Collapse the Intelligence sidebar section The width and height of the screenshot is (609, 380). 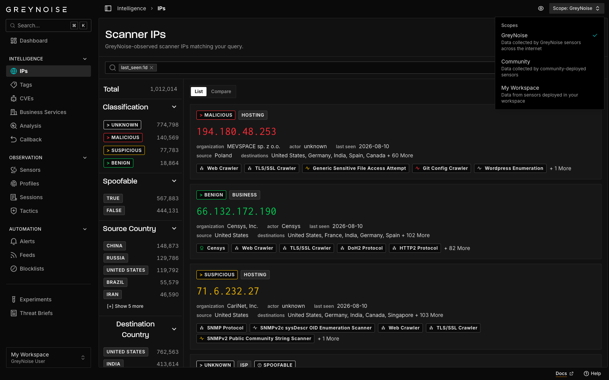click(x=85, y=59)
